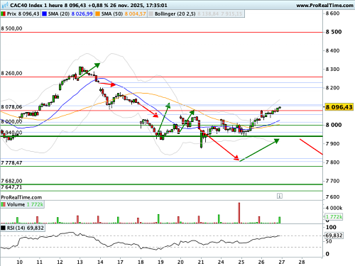Click the '8 260,00' resistance level label

[11, 73]
